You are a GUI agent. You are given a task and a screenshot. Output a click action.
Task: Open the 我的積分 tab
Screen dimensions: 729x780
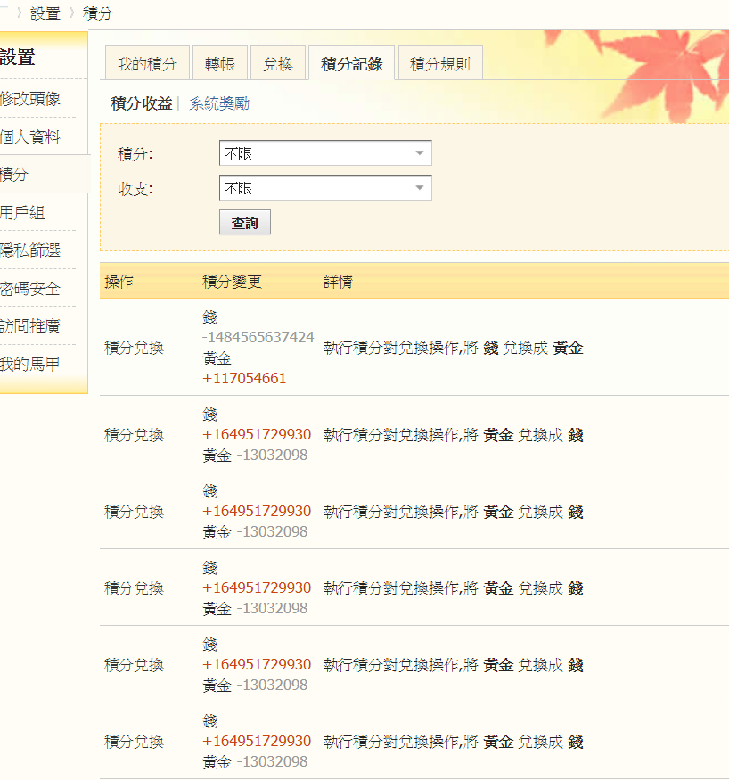pos(147,64)
